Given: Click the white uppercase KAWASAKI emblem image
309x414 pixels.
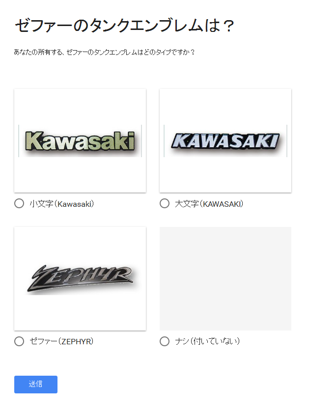Looking at the screenshot, I should pyautogui.click(x=225, y=141).
